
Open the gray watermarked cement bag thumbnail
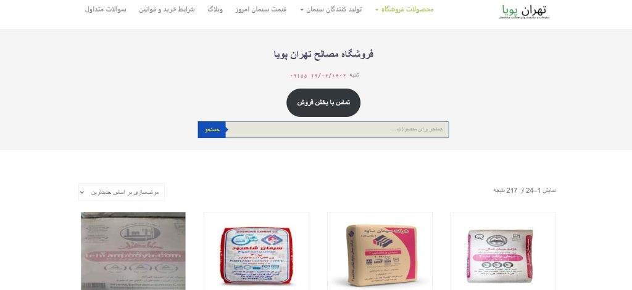(133, 251)
